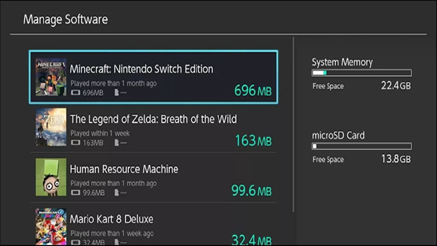This screenshot has width=437, height=246.
Task: Click the microSD Card label
Action: click(x=338, y=135)
